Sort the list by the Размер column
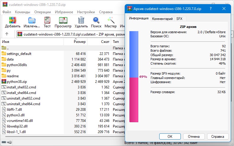This screenshot has height=146, width=234. click(76, 42)
